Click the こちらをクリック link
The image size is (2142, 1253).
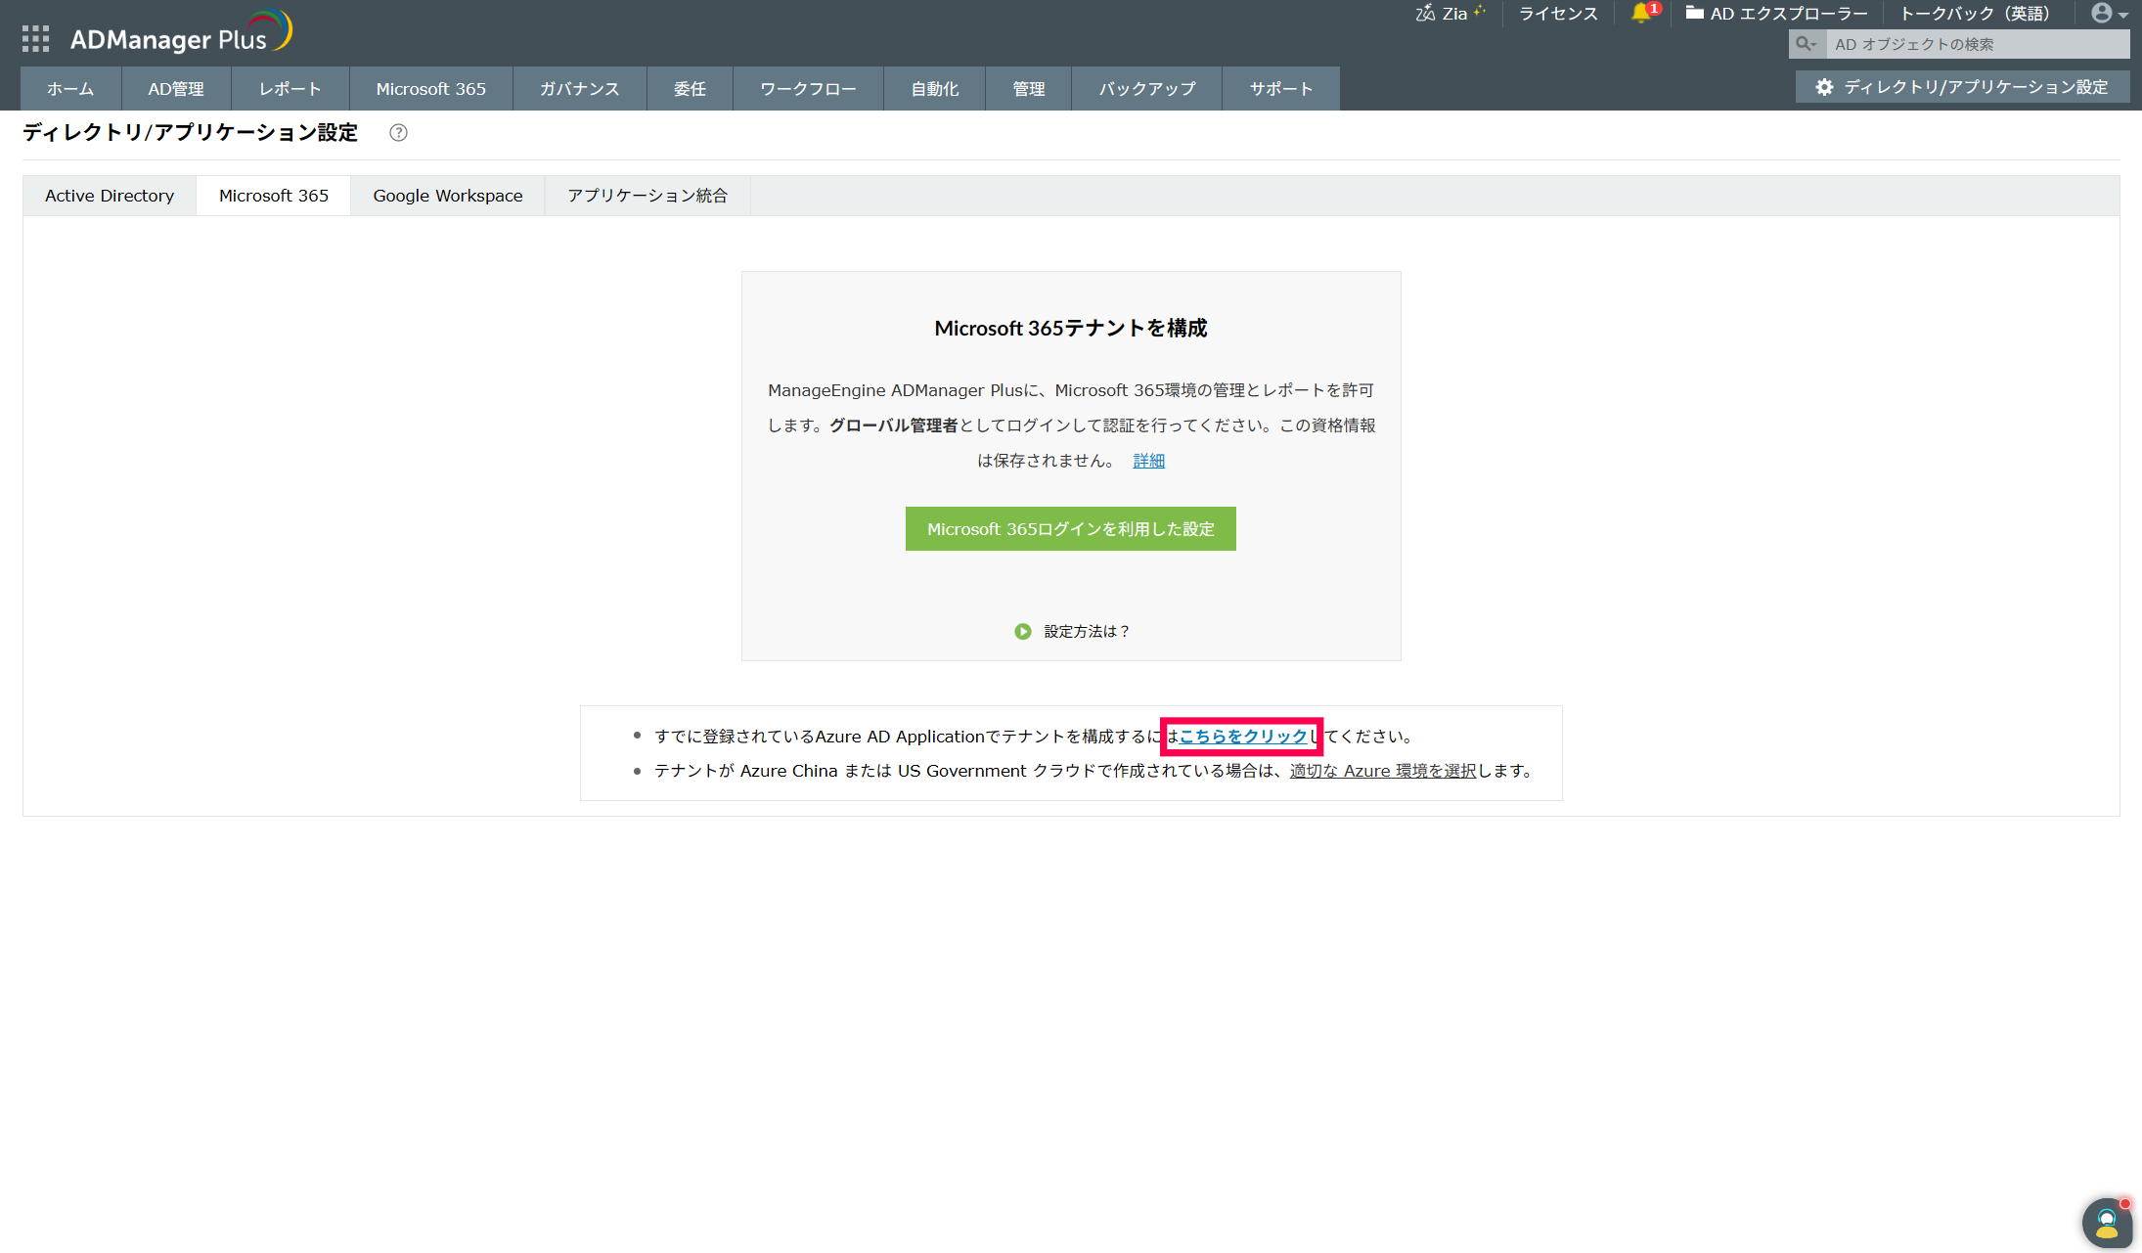[1242, 737]
